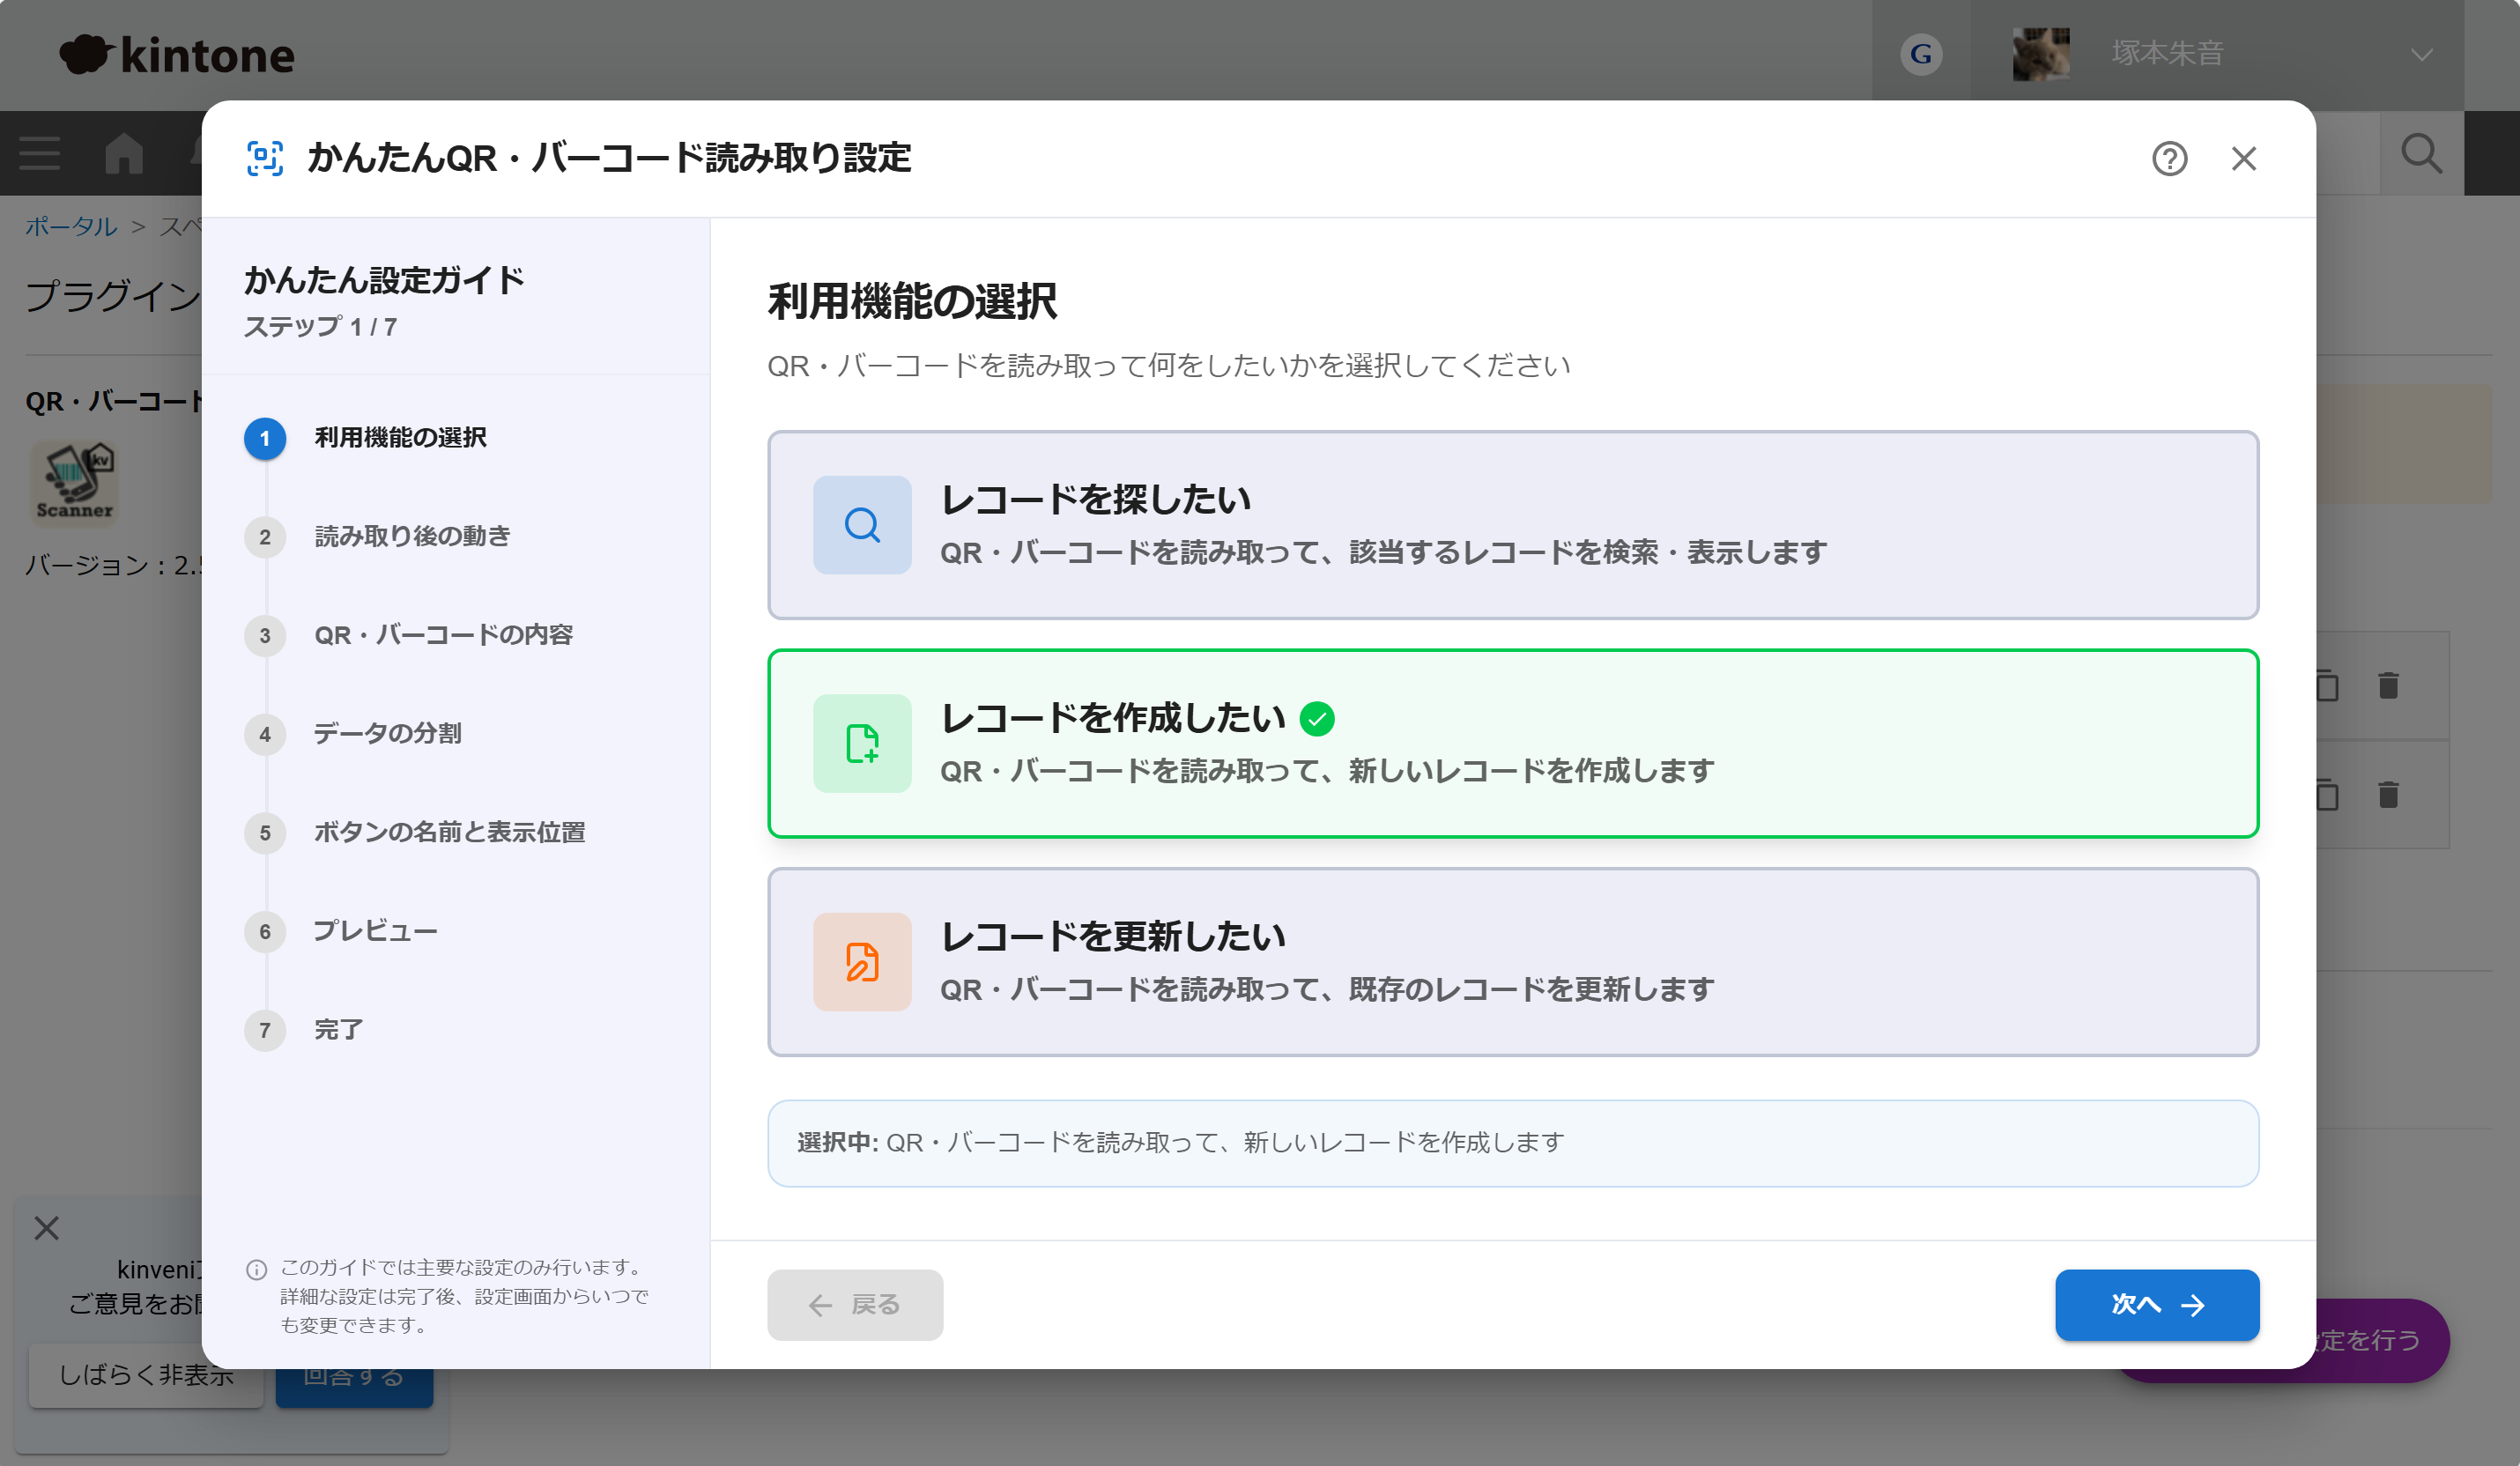
Task: Click the green checkmark beside レコードを作成したい
Action: (1317, 719)
